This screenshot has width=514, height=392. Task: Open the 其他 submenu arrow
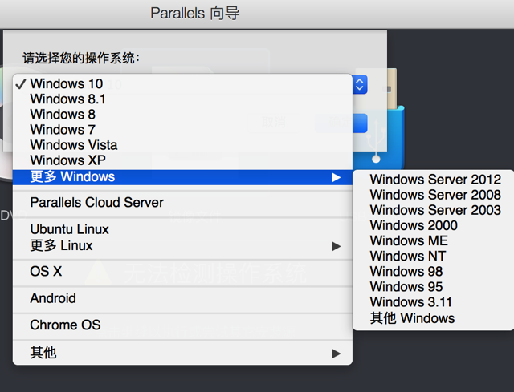(337, 354)
